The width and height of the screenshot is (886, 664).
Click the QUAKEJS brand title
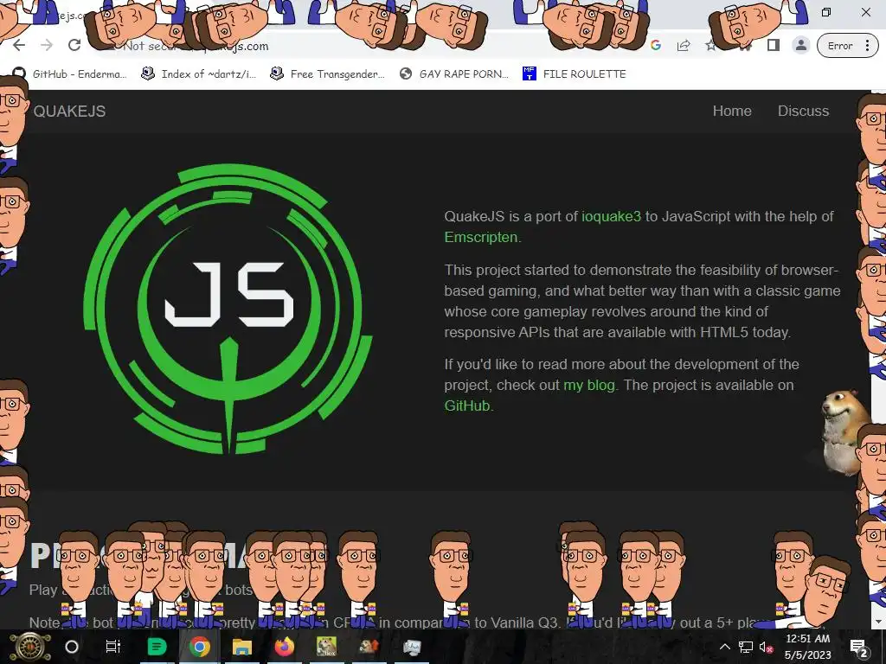(x=69, y=112)
